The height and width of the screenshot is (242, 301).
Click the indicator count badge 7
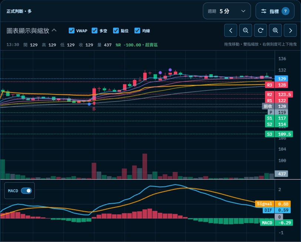tap(285, 11)
